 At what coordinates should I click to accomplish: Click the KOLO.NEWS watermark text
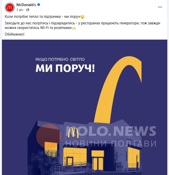tap(111, 131)
